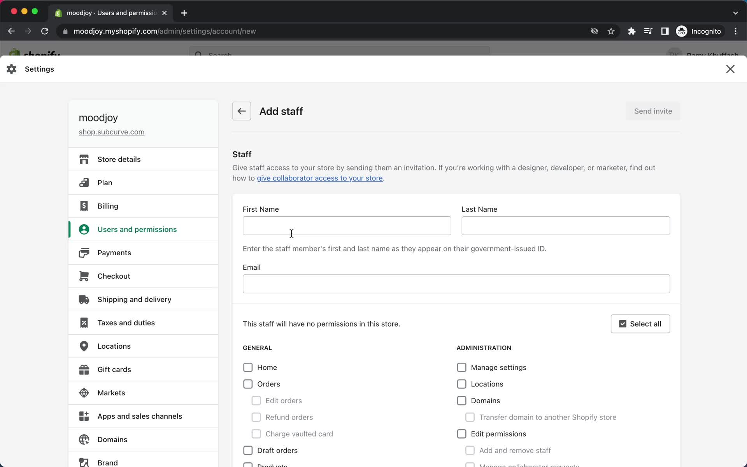Image resolution: width=747 pixels, height=467 pixels.
Task: Click the Send invite button
Action: point(653,111)
